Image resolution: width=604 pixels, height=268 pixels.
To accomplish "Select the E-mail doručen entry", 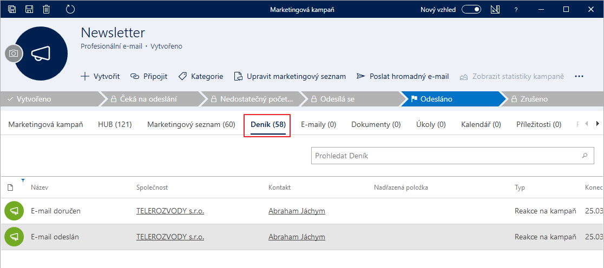I will tap(56, 211).
